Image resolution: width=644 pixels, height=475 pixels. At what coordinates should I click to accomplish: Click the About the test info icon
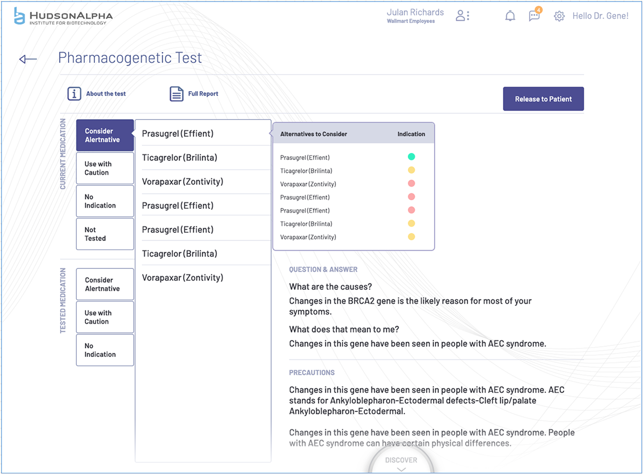coord(74,93)
